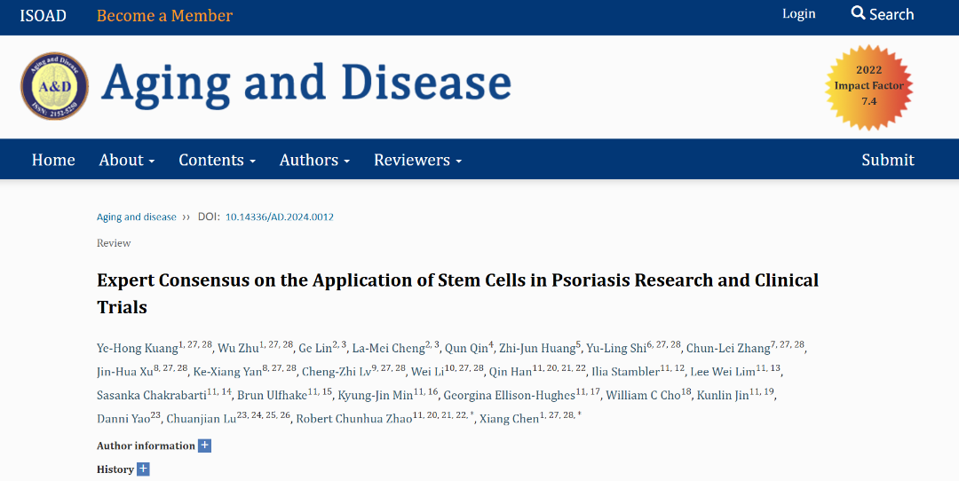
Task: Expand Author information plus icon
Action: pos(204,446)
